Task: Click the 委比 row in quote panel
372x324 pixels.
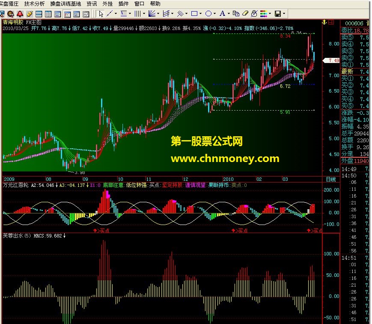Action: pos(355,30)
